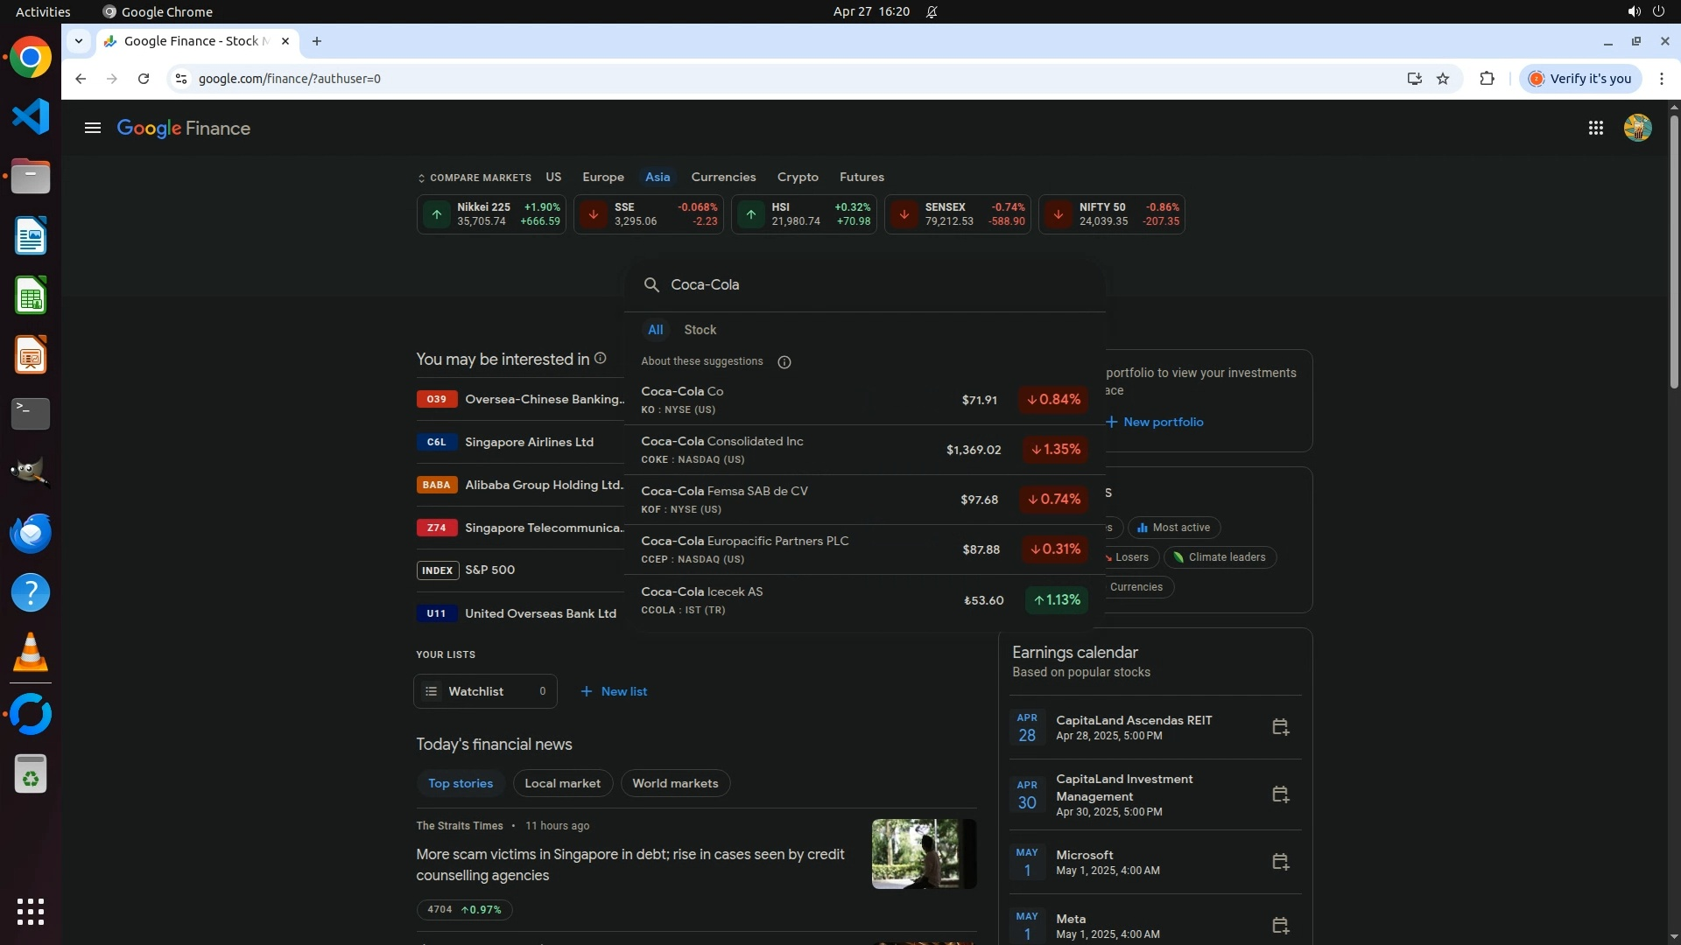Open the Chrome three-dot menu
The height and width of the screenshot is (945, 1681).
1662,79
